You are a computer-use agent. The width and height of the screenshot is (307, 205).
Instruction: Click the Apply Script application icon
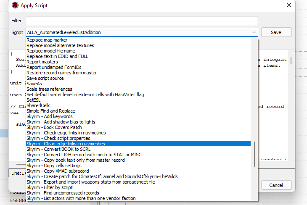point(15,5)
